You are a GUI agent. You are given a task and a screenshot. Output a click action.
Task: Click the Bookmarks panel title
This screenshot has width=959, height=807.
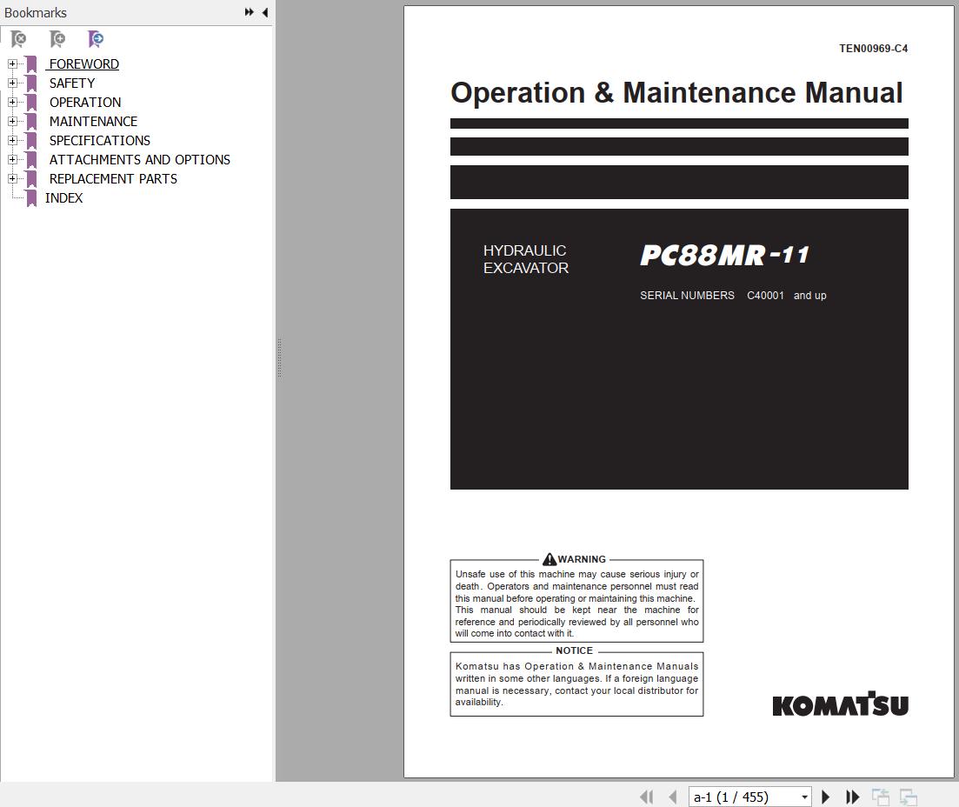tap(36, 12)
